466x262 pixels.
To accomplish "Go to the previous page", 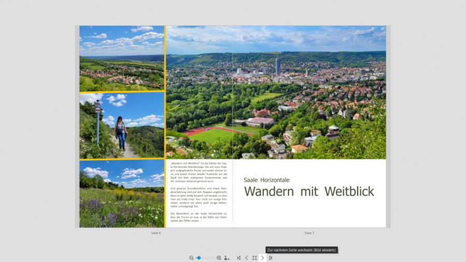I will [246, 258].
